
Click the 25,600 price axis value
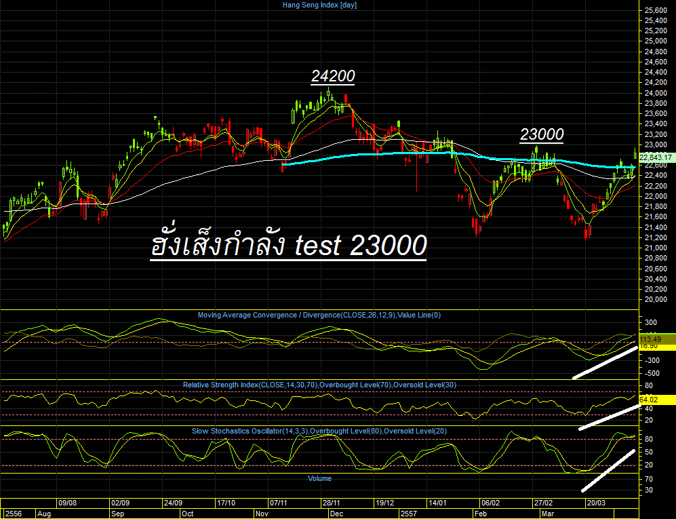pyautogui.click(x=655, y=10)
